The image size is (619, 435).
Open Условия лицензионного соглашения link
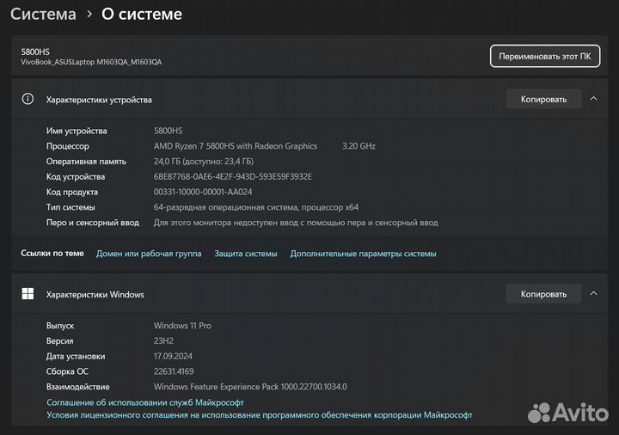pyautogui.click(x=260, y=415)
